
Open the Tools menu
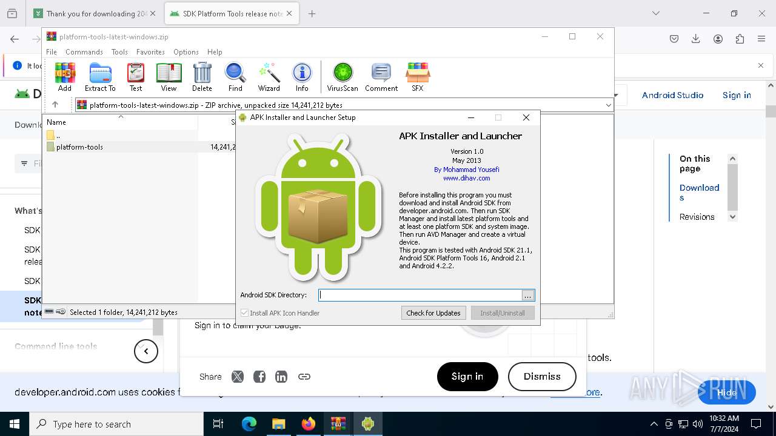(x=119, y=52)
